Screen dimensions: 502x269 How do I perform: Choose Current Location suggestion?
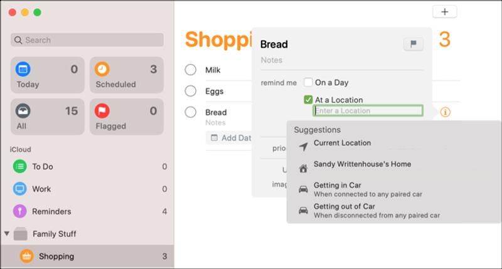pos(342,144)
